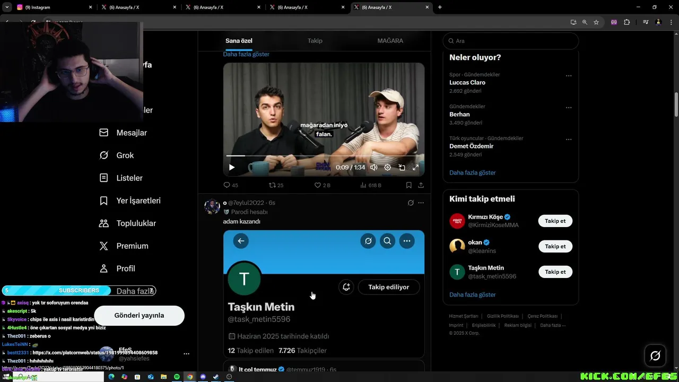Open account menu dots next to EfeS
The image size is (679, 382).
pos(186,353)
